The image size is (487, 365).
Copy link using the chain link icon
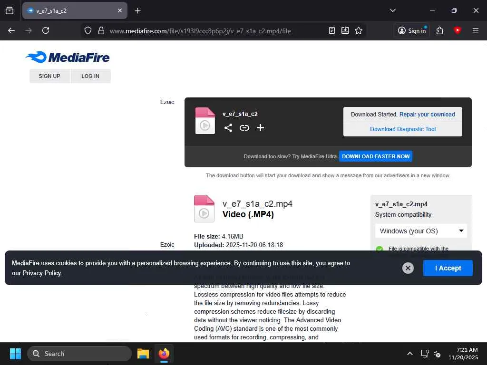(244, 128)
